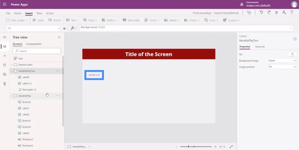Insert a Data table
Screen dimensions: 299x150
(131, 20)
